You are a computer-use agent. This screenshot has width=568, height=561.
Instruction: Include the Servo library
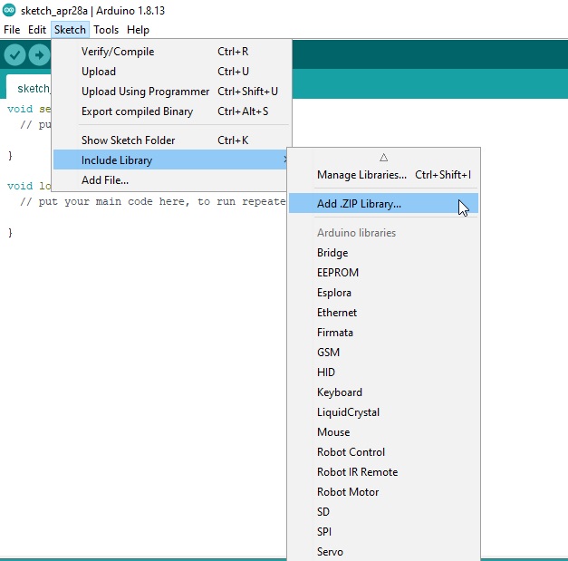383,552
